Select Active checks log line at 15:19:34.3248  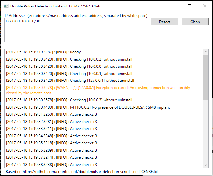coord(52,136)
